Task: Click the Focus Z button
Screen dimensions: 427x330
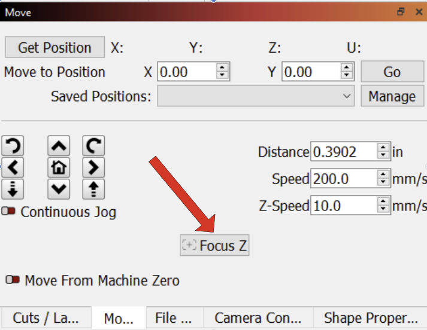Action: pyautogui.click(x=214, y=245)
